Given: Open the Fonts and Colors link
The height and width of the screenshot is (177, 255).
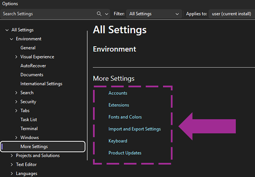Looking at the screenshot, I should [x=125, y=117].
